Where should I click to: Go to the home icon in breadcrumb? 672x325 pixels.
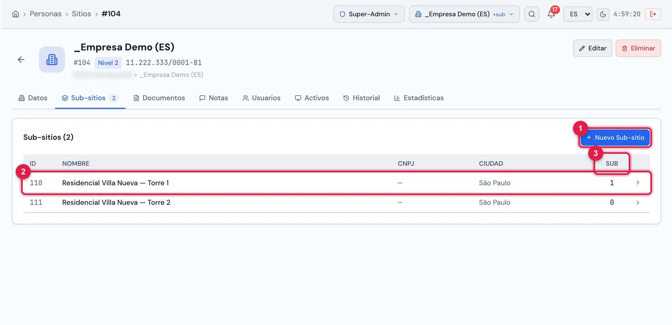[16, 14]
